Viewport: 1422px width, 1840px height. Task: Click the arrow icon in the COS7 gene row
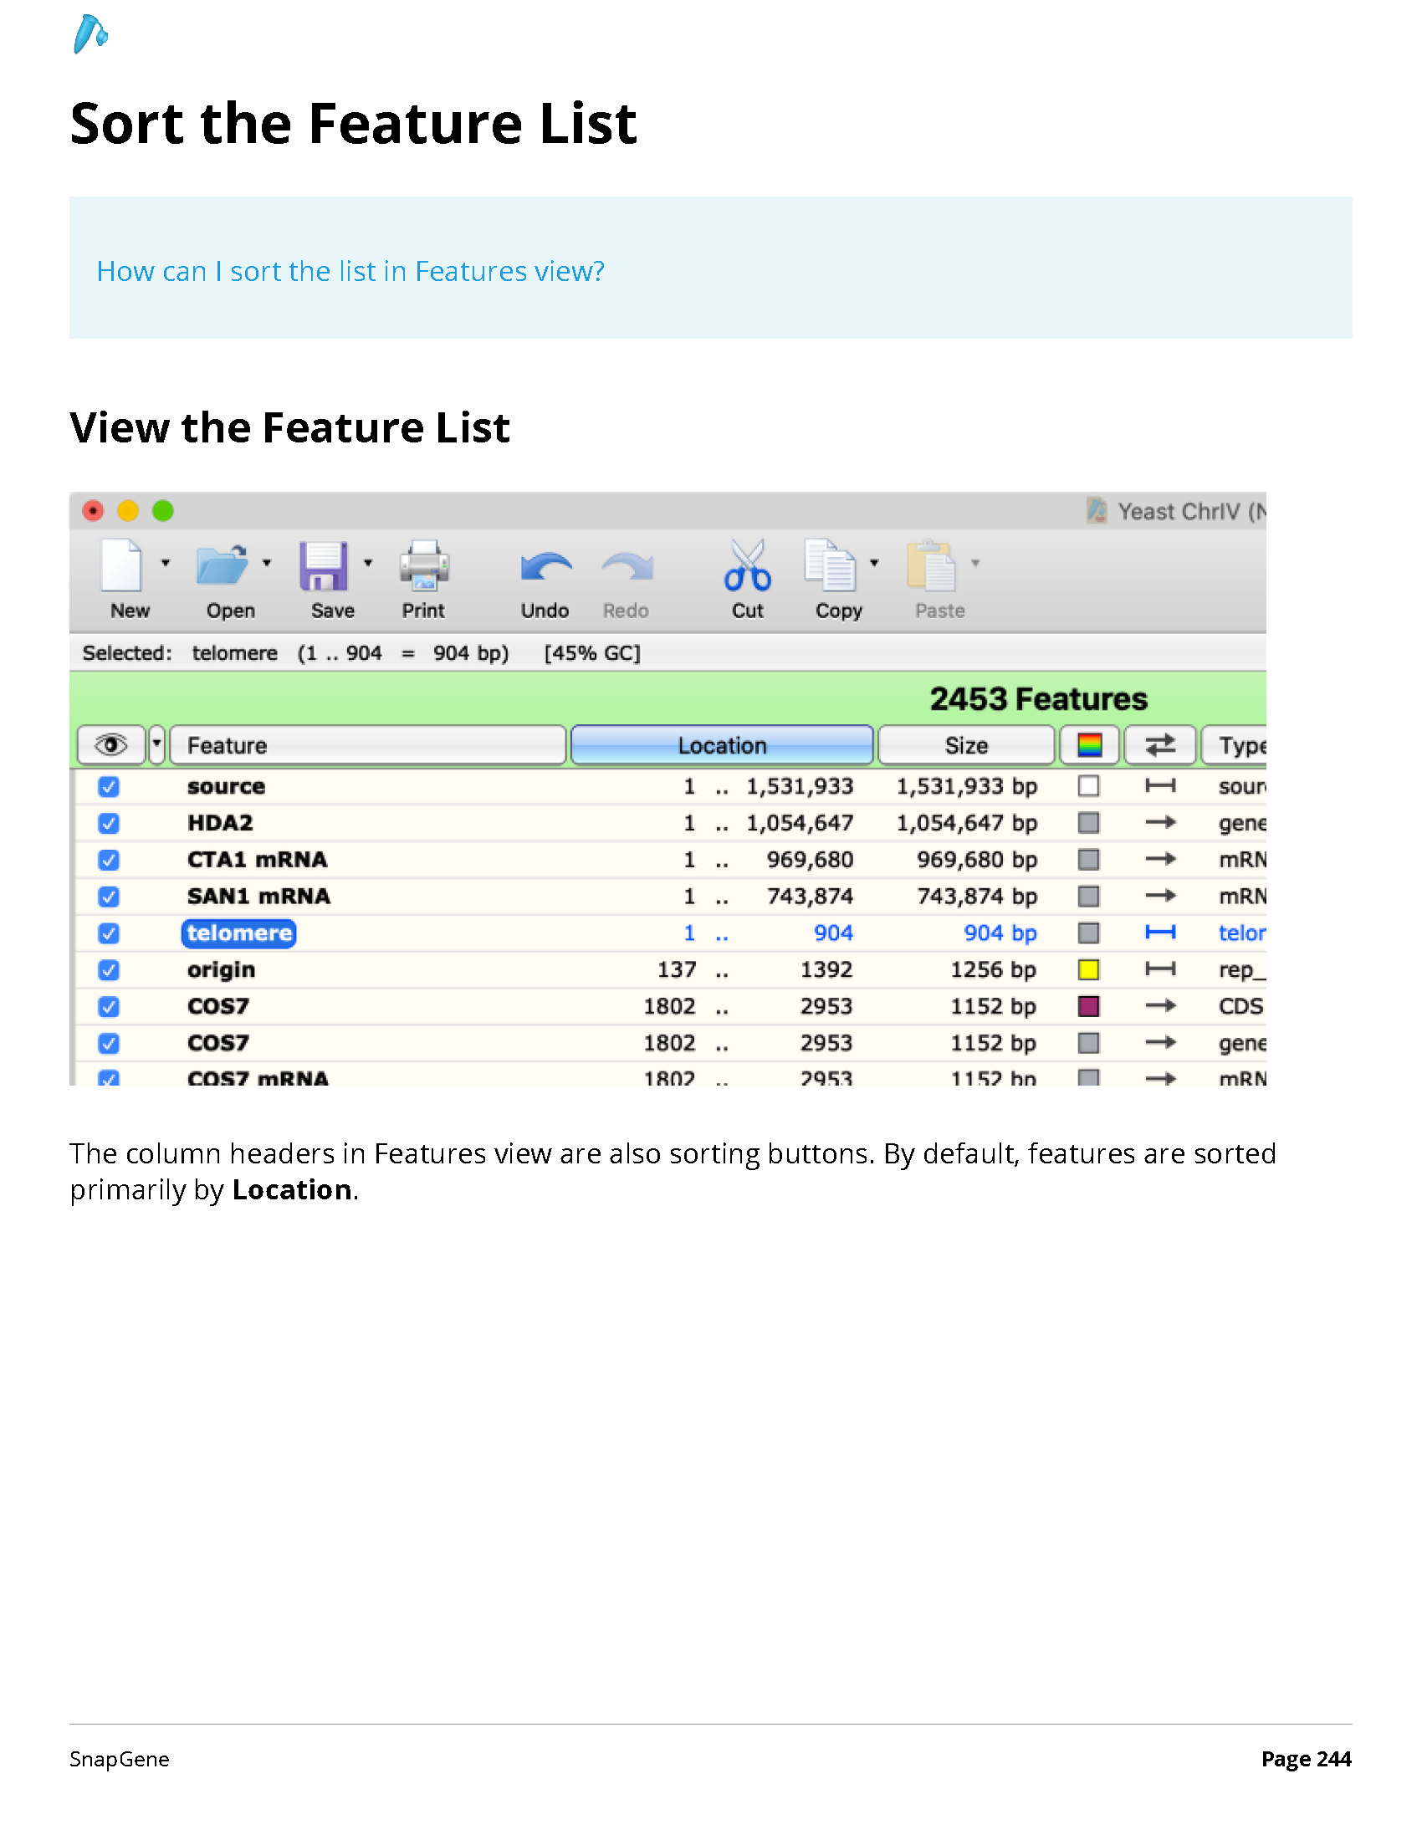point(1160,1043)
